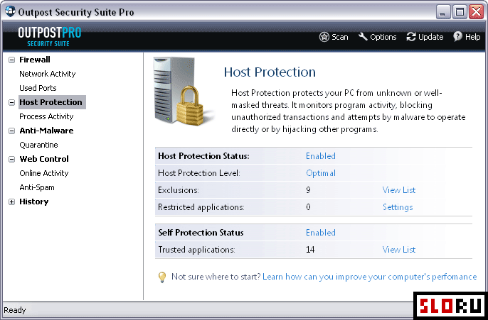Minimize the Outpost Security Suite window
Image resolution: width=488 pixels, height=320 pixels.
coord(442,12)
